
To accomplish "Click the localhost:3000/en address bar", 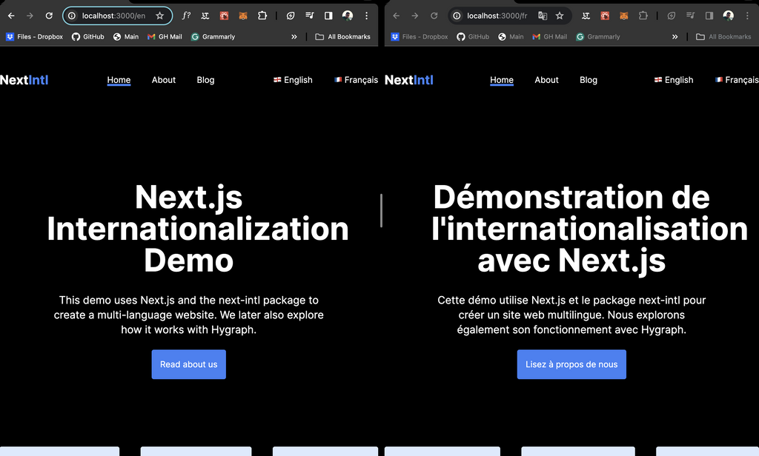I will [113, 16].
